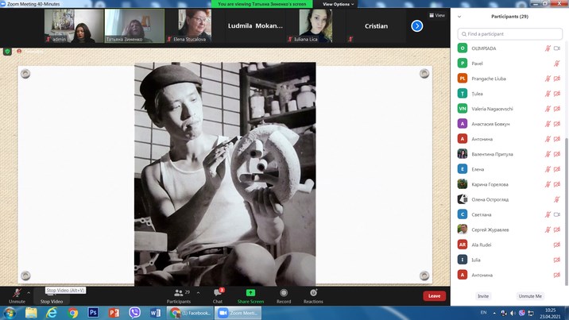Image resolution: width=569 pixels, height=320 pixels.
Task: Click the Find a participant search field
Action: tap(509, 34)
